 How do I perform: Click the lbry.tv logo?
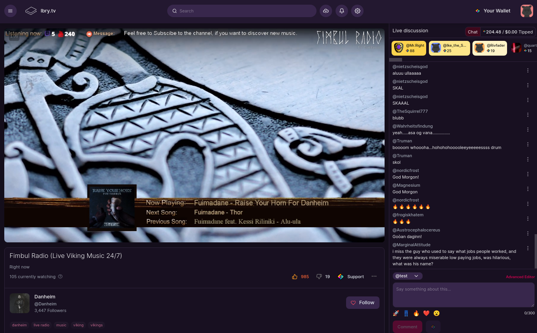tap(40, 11)
